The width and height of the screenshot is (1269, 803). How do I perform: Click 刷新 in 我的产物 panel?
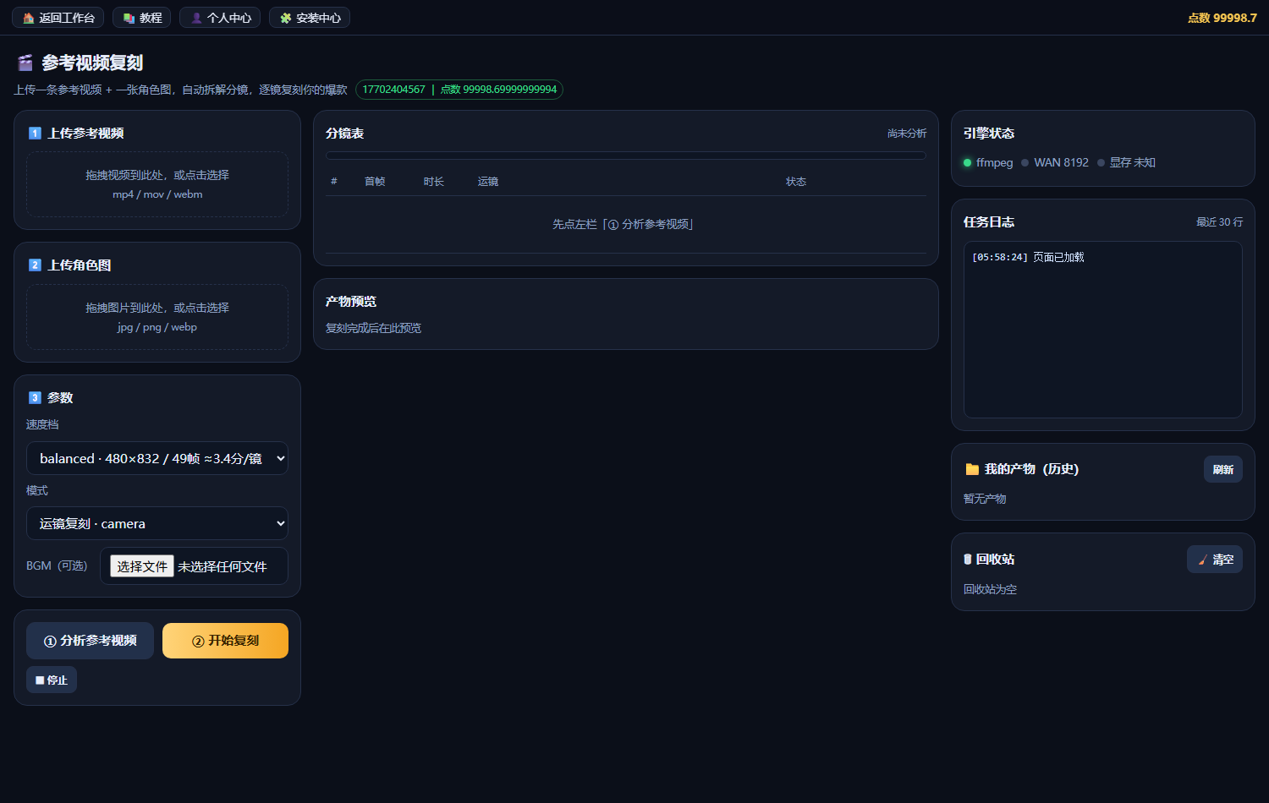pos(1223,469)
